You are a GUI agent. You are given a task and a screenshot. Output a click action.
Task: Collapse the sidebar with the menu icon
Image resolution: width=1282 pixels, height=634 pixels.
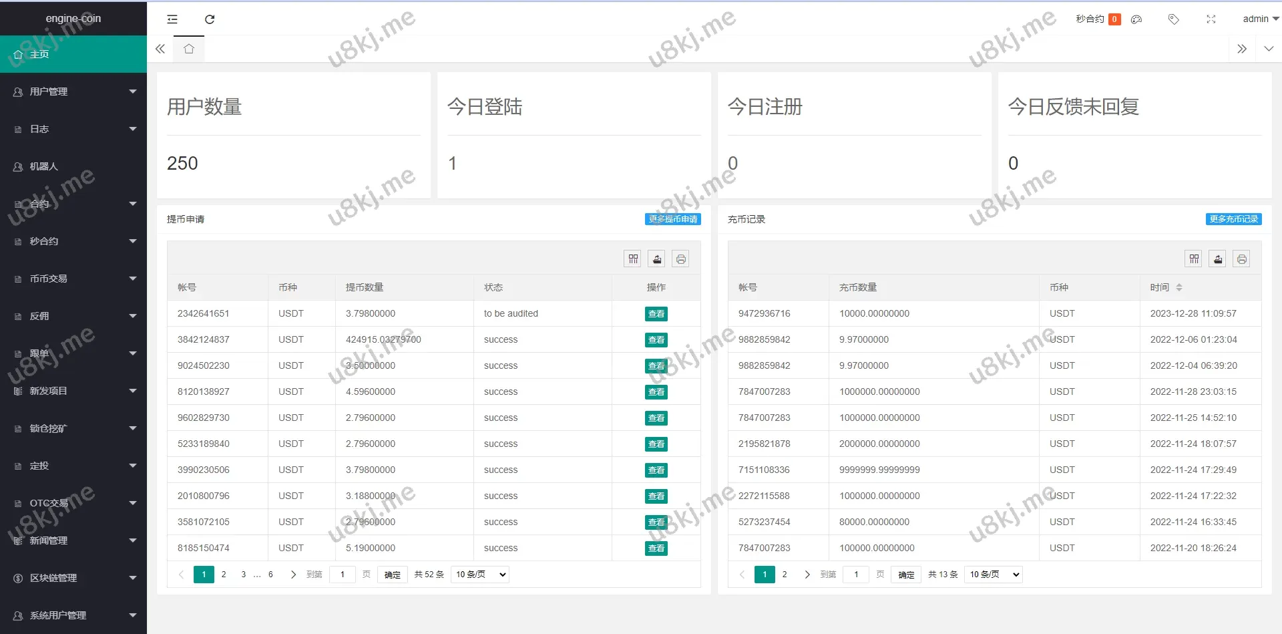[172, 19]
